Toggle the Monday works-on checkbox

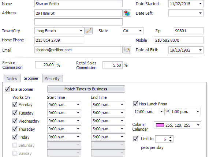(x=15, y=104)
